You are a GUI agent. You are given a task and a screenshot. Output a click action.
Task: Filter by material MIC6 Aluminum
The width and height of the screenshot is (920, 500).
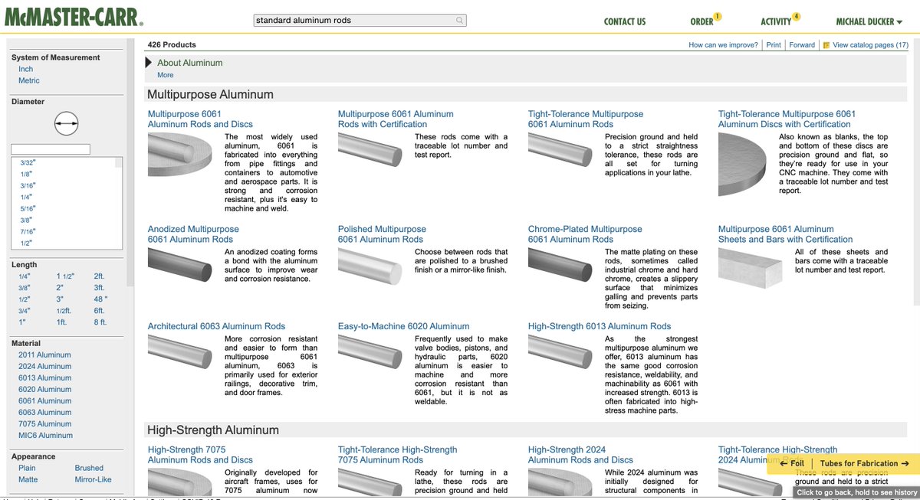(45, 436)
